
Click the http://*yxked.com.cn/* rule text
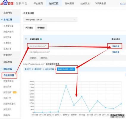coord(38,46)
